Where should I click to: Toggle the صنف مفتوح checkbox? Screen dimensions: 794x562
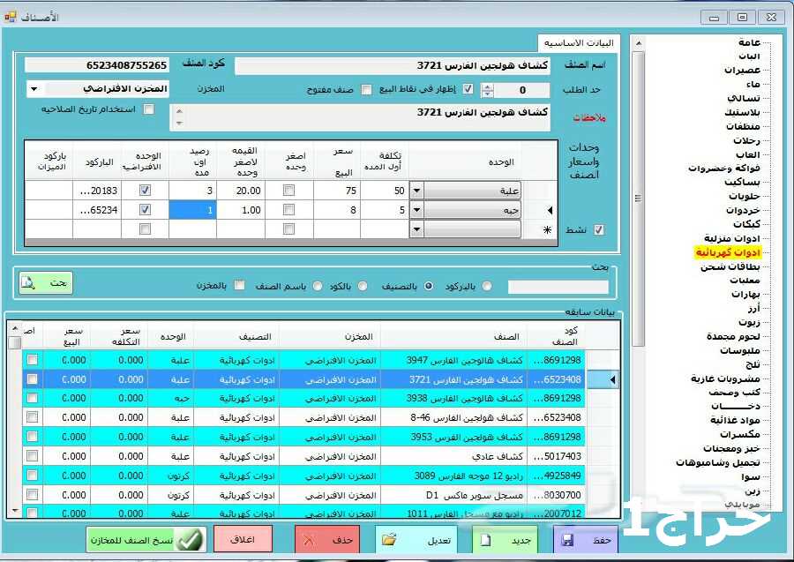pos(366,90)
